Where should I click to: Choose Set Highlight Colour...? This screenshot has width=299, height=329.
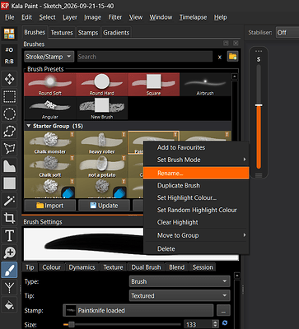pyautogui.click(x=196, y=197)
